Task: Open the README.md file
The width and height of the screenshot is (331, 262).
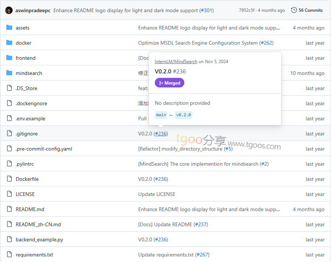Action: pos(30,209)
